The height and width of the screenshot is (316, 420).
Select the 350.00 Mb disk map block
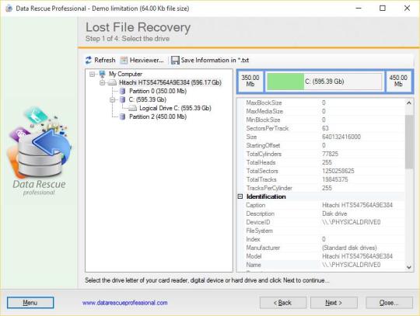point(250,81)
